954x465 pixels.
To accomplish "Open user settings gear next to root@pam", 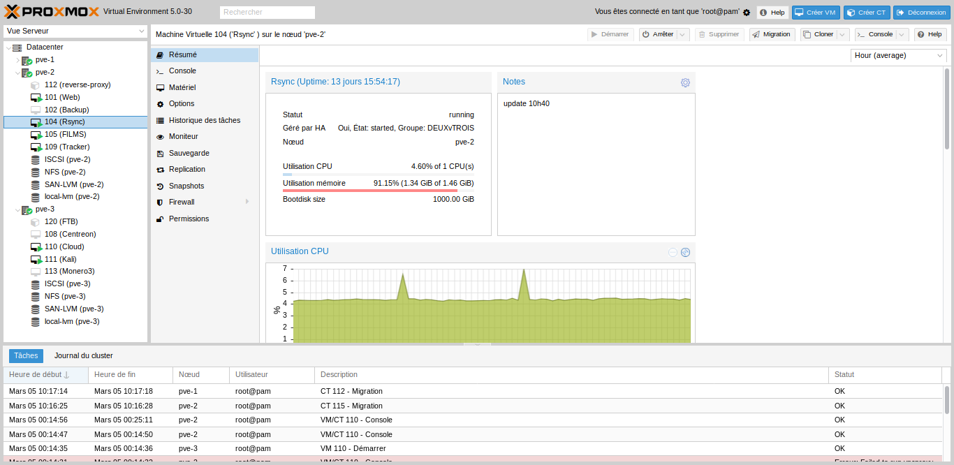I will pyautogui.click(x=747, y=13).
